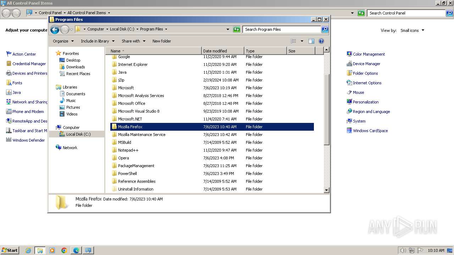This screenshot has width=454, height=255.
Task: Open the Pictures library
Action: point(73,107)
